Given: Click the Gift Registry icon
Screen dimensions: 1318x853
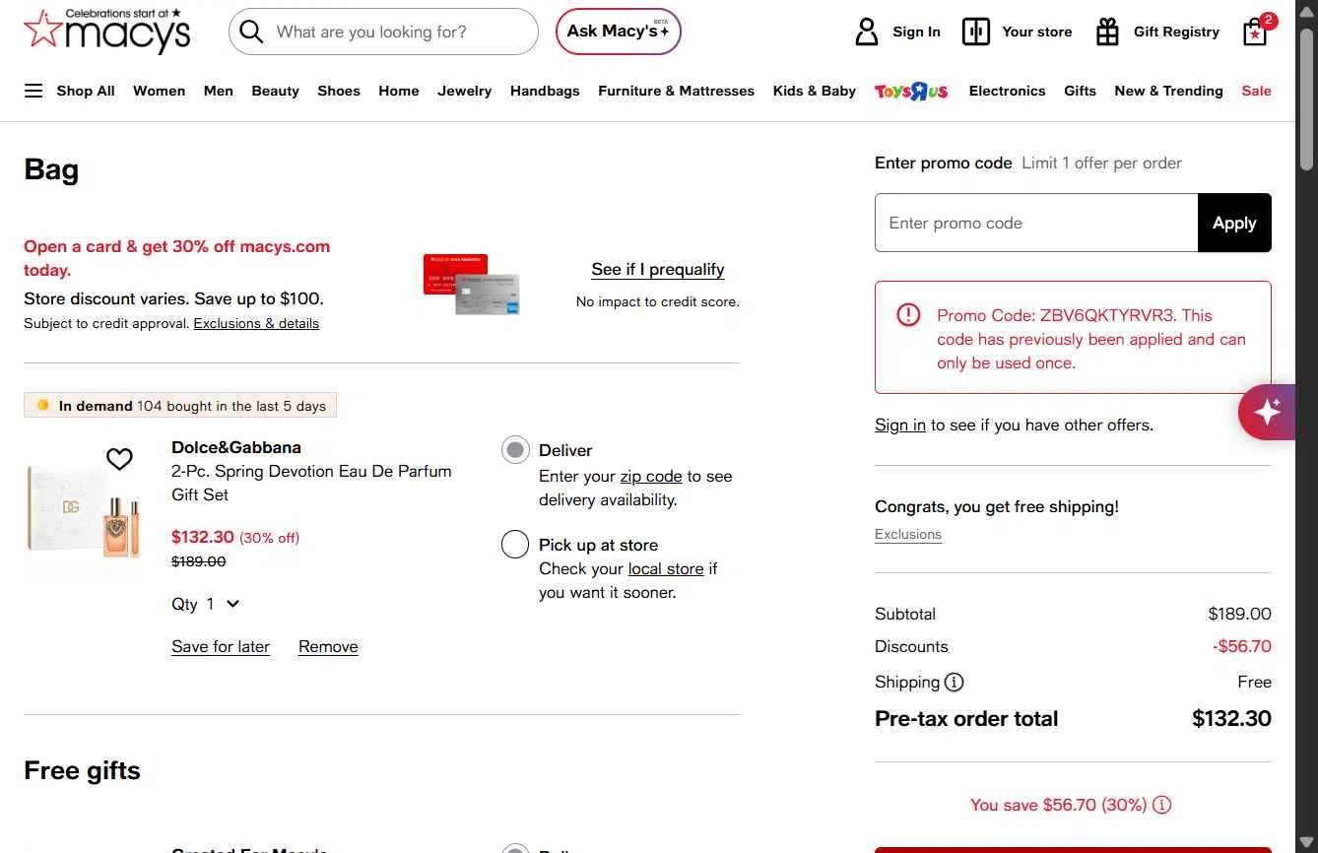Looking at the screenshot, I should 1107,32.
